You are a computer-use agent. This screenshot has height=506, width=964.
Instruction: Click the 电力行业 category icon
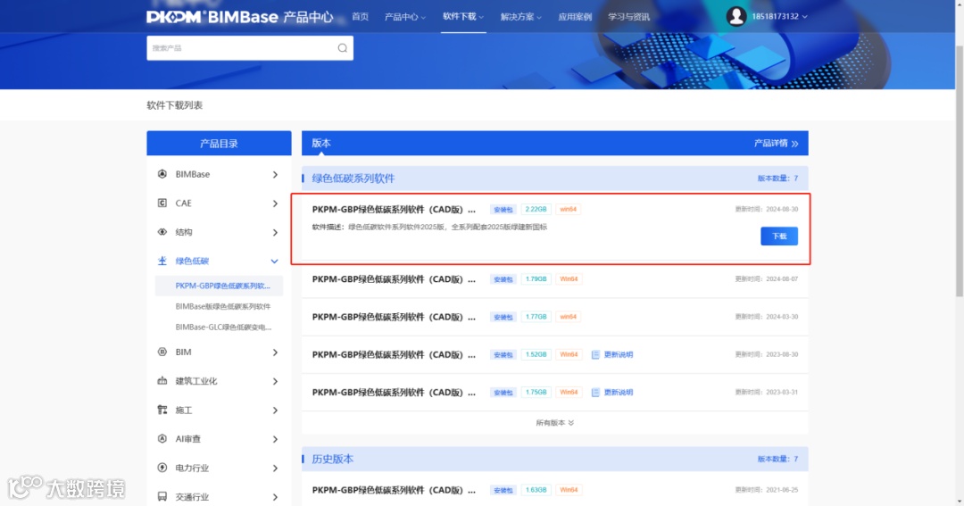(162, 468)
